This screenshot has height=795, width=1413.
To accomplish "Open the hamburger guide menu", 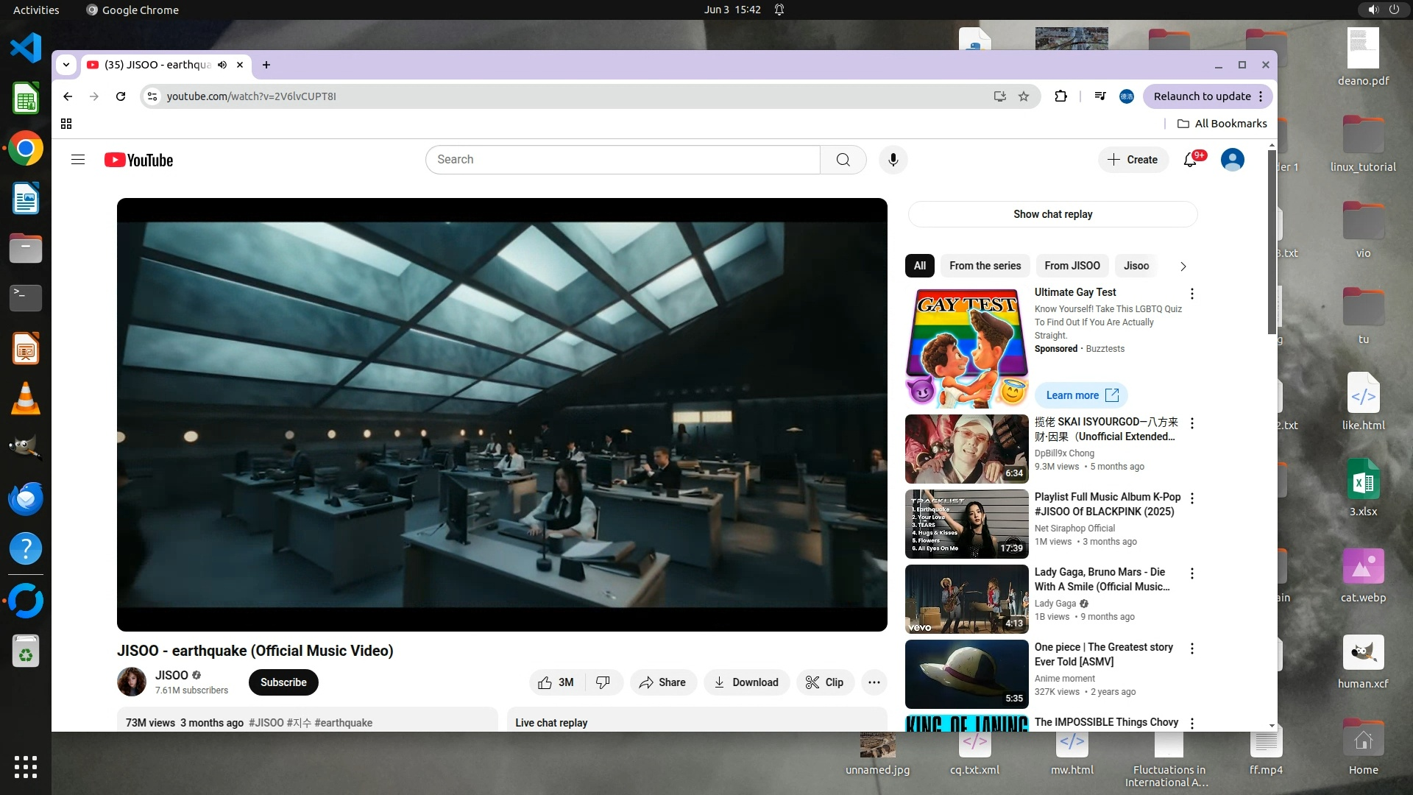I will pos(78,160).
